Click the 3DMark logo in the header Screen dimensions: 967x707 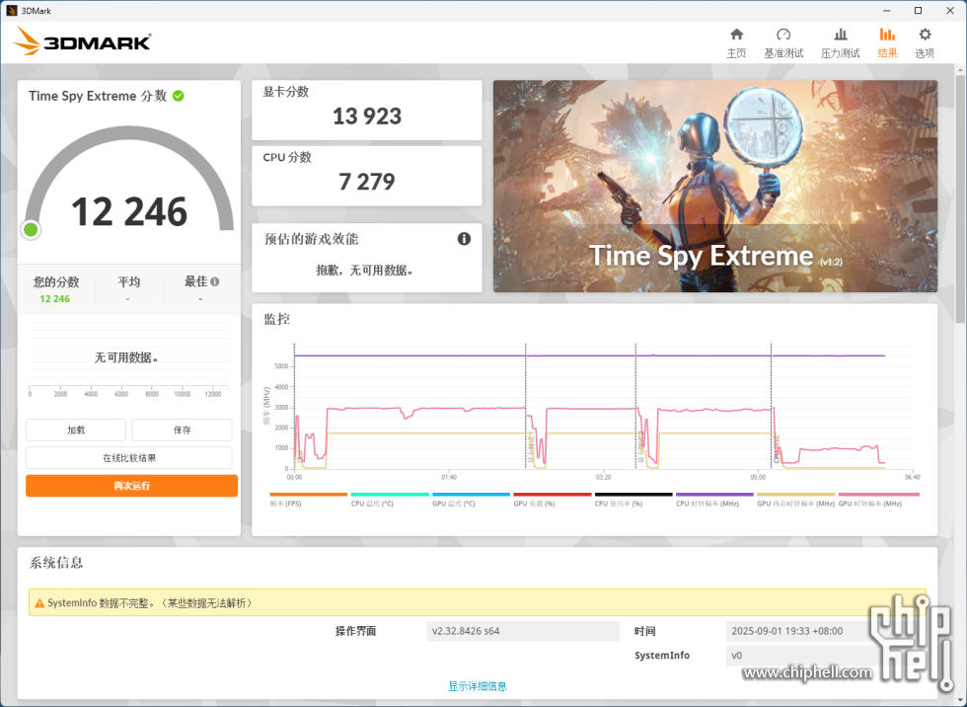point(82,41)
